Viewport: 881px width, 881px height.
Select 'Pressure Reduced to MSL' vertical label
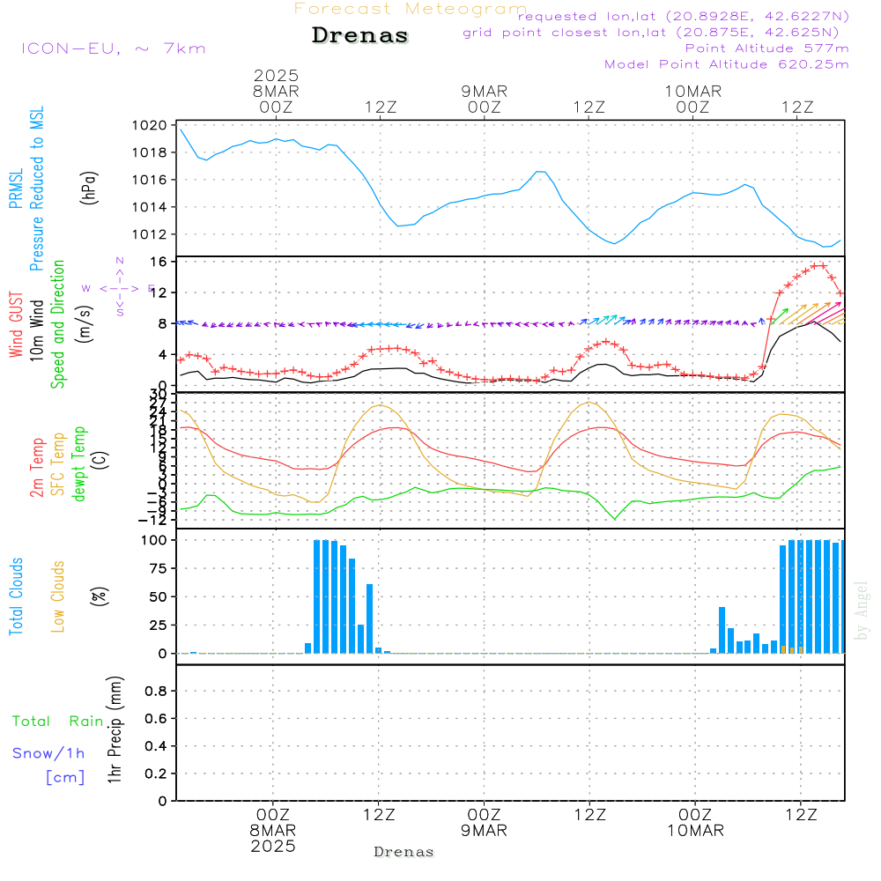pos(36,189)
